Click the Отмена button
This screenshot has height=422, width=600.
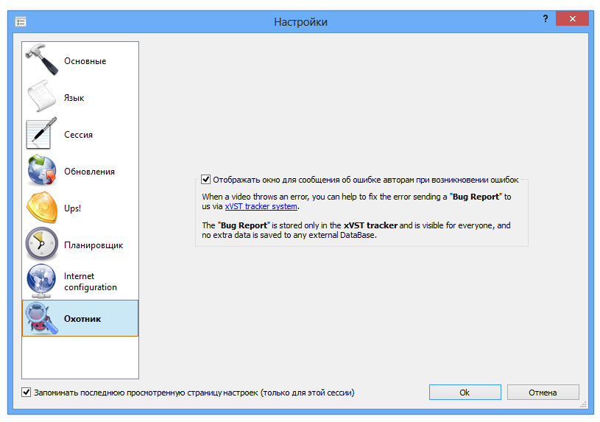tap(543, 392)
